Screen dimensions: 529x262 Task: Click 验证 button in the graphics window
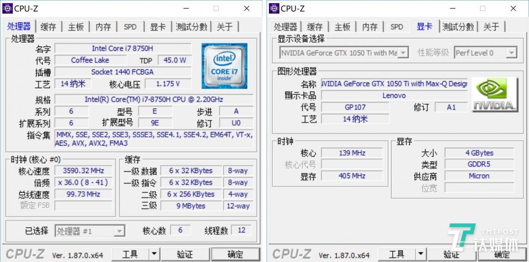click(x=451, y=254)
